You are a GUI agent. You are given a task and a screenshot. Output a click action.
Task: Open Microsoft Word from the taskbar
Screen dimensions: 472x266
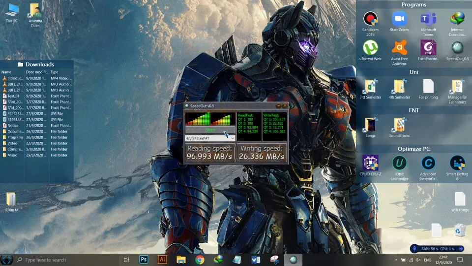pyautogui.click(x=256, y=260)
